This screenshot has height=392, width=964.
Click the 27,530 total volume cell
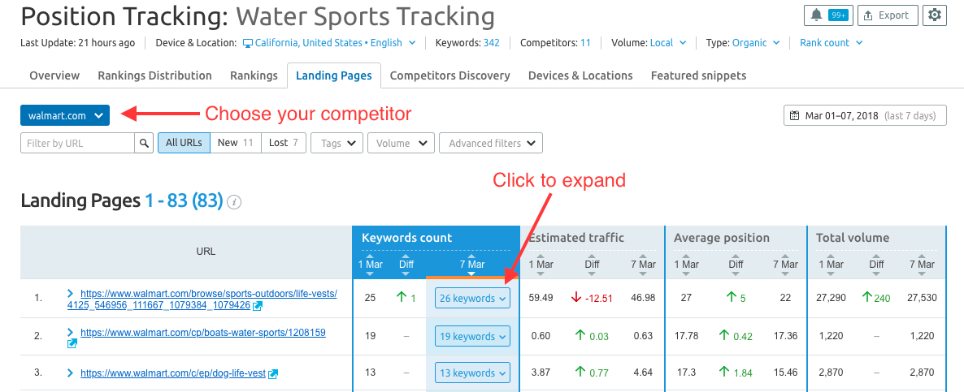923,298
